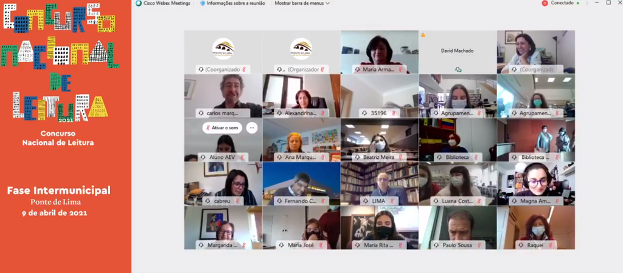The height and width of the screenshot is (273, 623).
Task: Click the headset icon next to carlos marq...
Action: click(x=201, y=113)
